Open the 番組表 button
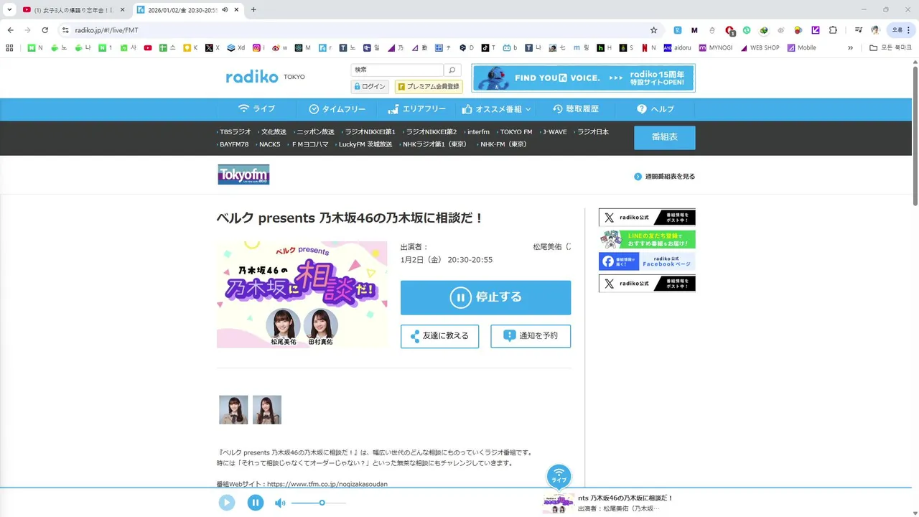Screen dimensions: 919x517 pos(664,137)
